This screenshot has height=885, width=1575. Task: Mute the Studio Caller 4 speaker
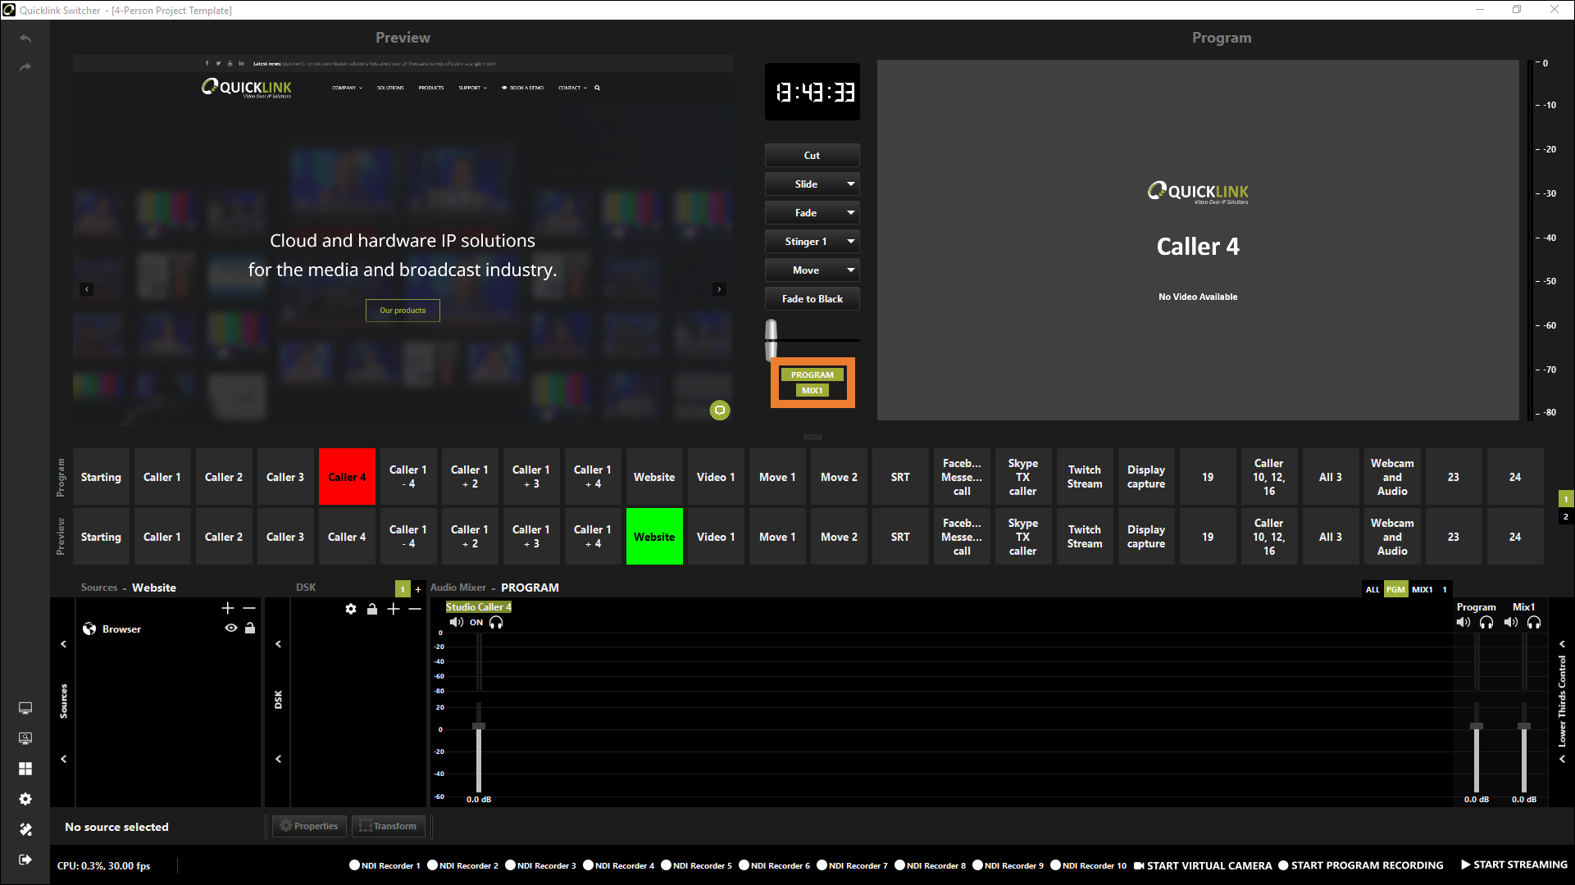tap(456, 623)
